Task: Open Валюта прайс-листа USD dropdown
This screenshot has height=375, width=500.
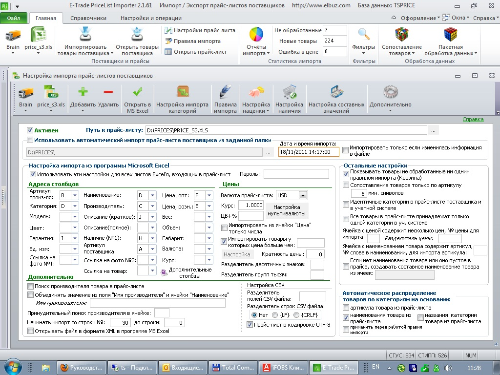Action: (303, 195)
